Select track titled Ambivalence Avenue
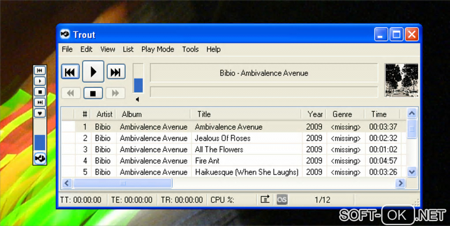This screenshot has width=450, height=226. 229,127
